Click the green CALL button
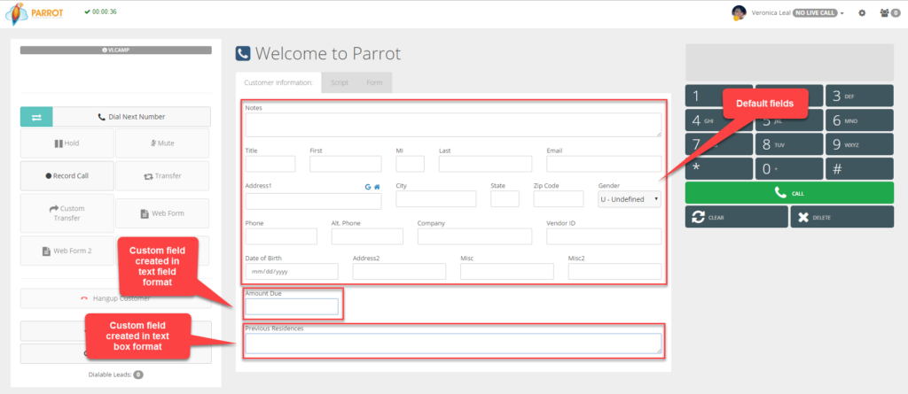This screenshot has width=908, height=394. tap(789, 193)
